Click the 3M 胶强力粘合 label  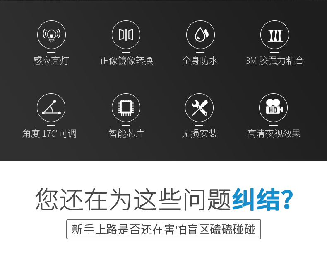(x=274, y=61)
